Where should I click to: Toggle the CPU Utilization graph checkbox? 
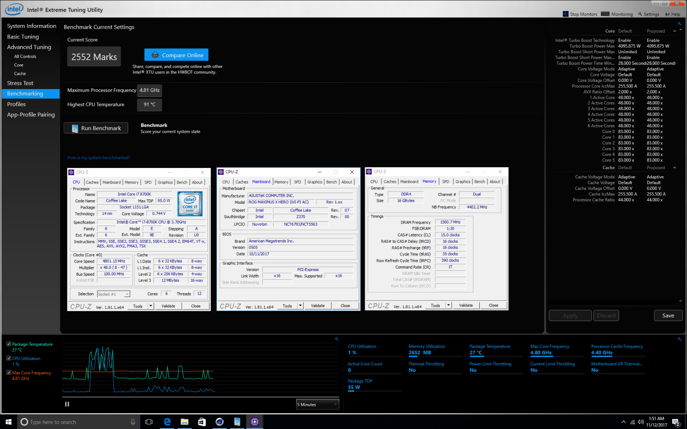(x=9, y=358)
